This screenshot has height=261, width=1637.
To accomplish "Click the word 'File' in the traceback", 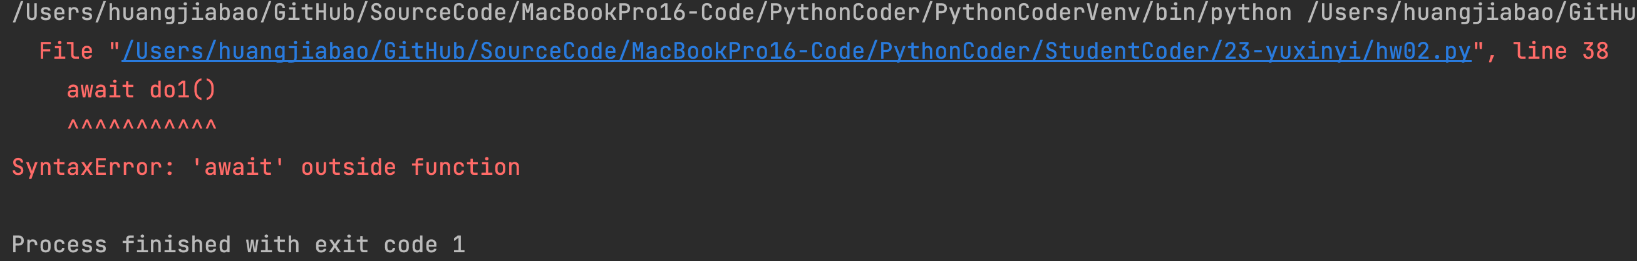I will tap(66, 51).
